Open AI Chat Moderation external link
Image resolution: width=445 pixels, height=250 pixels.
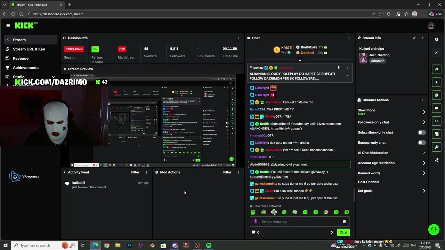pos(424,153)
